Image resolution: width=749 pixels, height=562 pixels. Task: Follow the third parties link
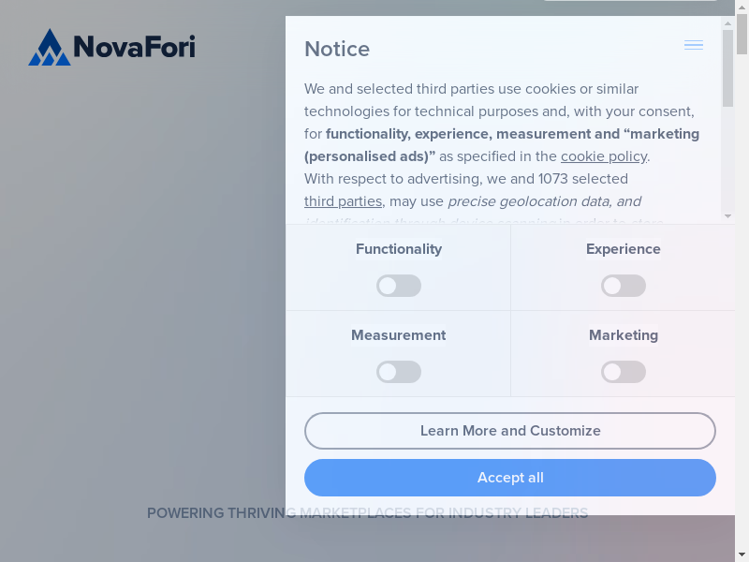click(x=343, y=201)
